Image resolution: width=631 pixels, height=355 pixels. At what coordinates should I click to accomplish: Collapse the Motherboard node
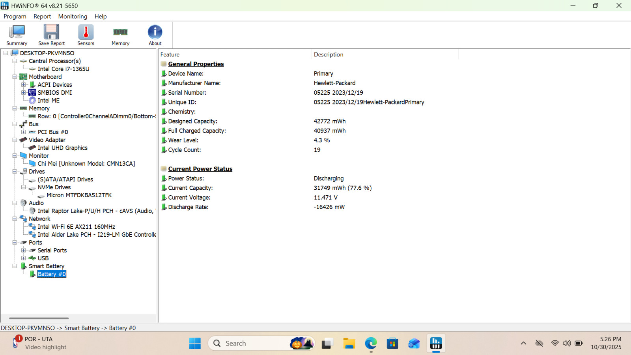15,77
